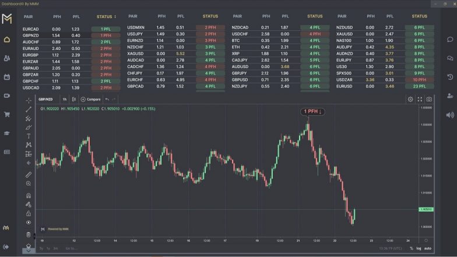Open the video camera icon in left sidebar
Image resolution: width=457 pixels, height=257 pixels.
click(x=7, y=96)
